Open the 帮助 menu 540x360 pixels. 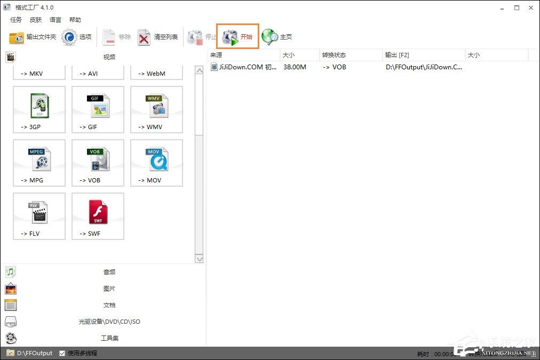[75, 20]
